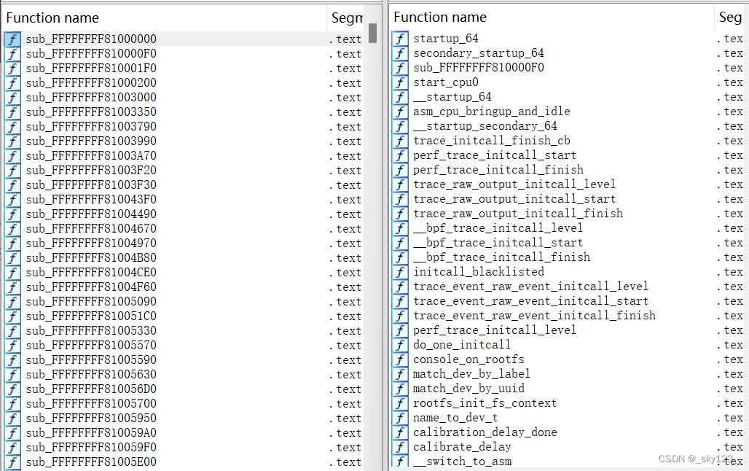Select sub_FFFFFFFF810043F0 in the left list
The width and height of the screenshot is (749, 471).
coord(90,200)
